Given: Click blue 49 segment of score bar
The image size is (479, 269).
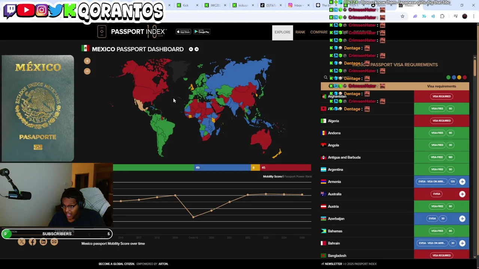Looking at the screenshot, I should point(222,168).
